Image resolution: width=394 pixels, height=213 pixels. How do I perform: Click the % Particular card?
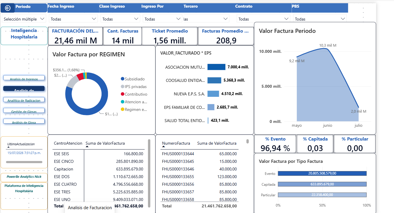click(355, 144)
